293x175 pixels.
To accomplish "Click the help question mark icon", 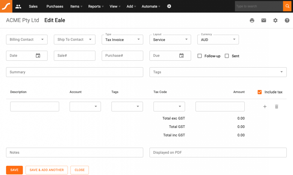I will tap(287, 20).
